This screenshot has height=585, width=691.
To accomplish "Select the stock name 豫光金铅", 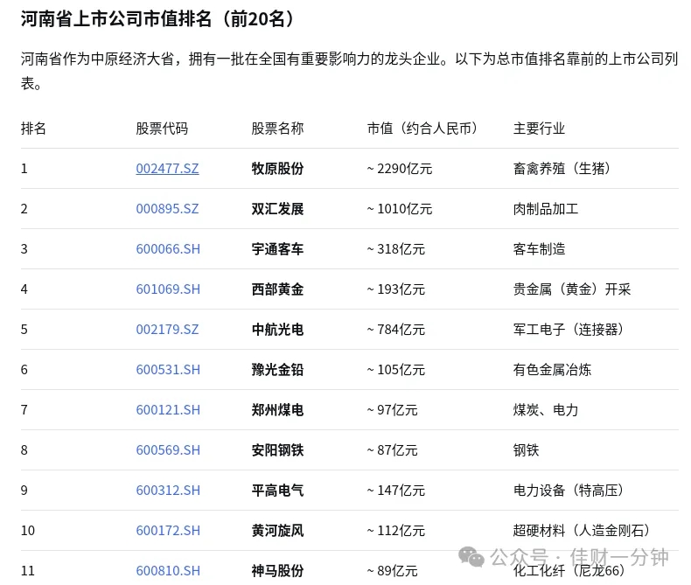I will [x=277, y=369].
